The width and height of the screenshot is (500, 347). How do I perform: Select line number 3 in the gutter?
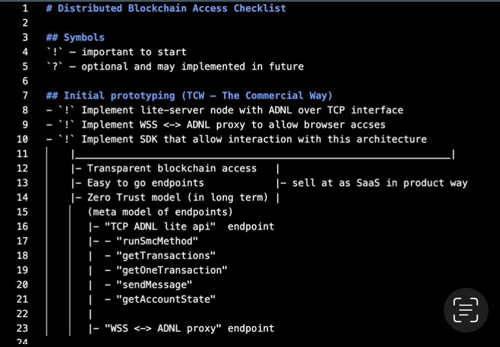(24, 37)
